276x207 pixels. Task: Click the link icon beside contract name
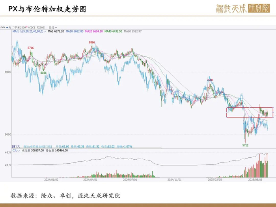(2, 28)
